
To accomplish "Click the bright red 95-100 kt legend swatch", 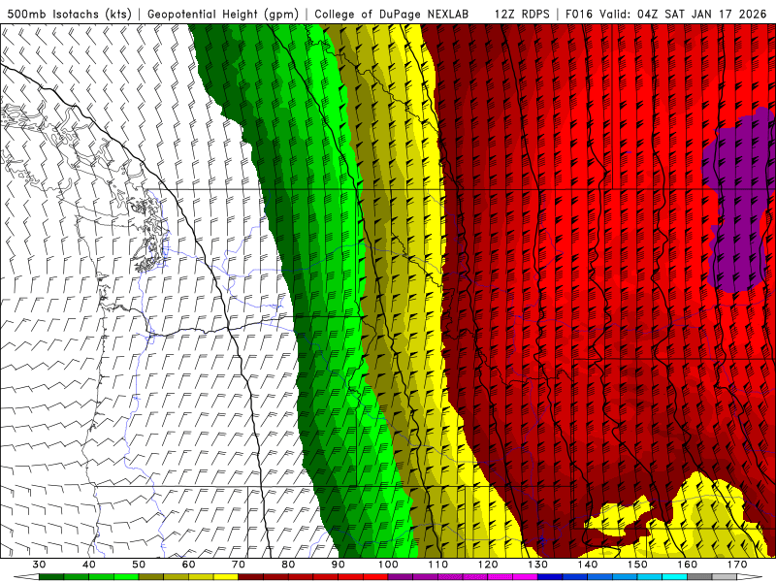I will coord(375,577).
